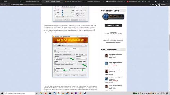Toggle 'Disable Alt-Enter to toggle screen state'
This screenshot has height=95, width=170.
(x=55, y=65)
